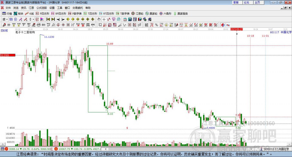Open the 9T四方形 tool
Screen dimensions: 292x157
tap(107, 14)
